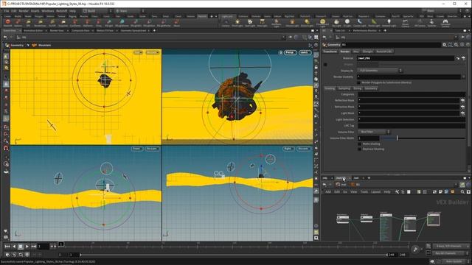Enable the Raytrace Shading checkbox

[359, 149]
